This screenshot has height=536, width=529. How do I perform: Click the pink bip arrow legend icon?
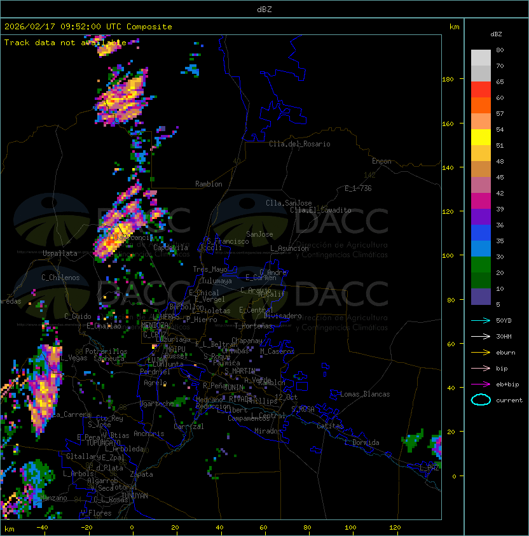click(x=481, y=368)
